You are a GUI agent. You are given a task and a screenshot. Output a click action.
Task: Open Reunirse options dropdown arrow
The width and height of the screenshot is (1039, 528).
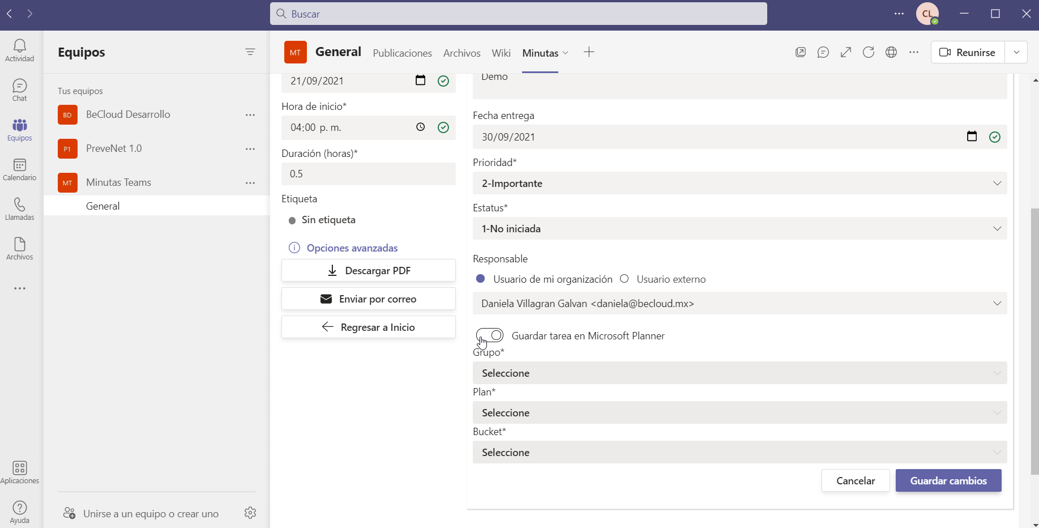pyautogui.click(x=1016, y=52)
